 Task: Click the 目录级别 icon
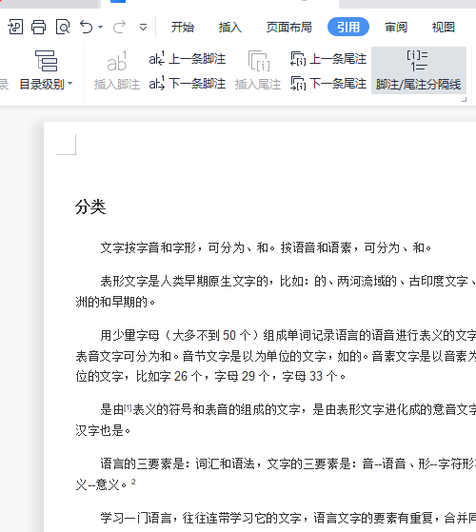[46, 61]
